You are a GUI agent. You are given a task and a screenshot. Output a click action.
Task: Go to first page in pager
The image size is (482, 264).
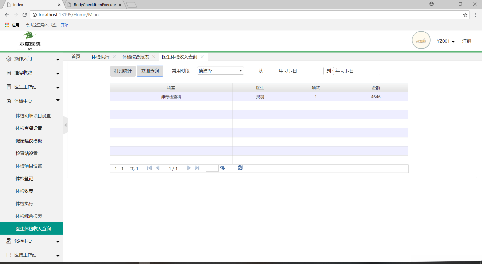(149, 168)
